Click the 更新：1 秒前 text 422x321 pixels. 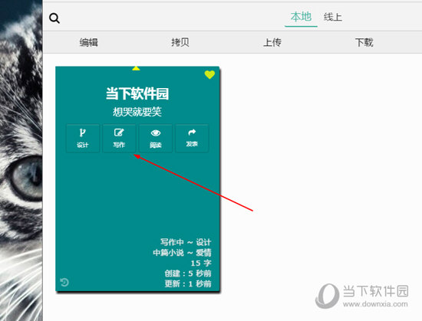[188, 283]
